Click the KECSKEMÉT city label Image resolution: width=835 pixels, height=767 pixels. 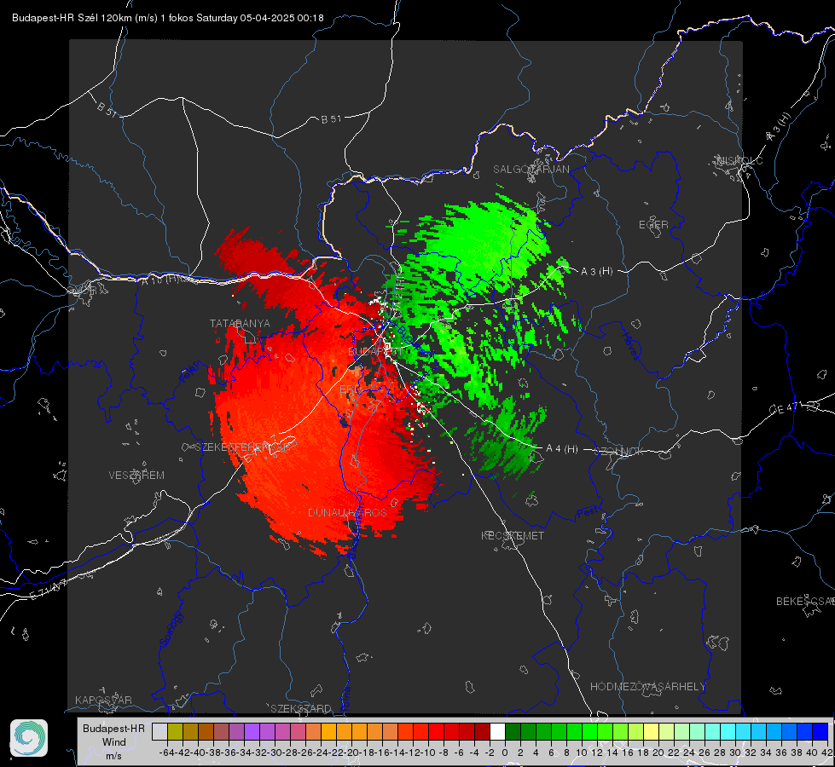pos(513,535)
